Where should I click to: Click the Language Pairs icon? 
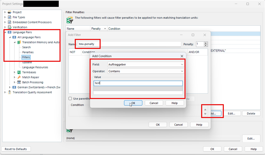click(10, 32)
